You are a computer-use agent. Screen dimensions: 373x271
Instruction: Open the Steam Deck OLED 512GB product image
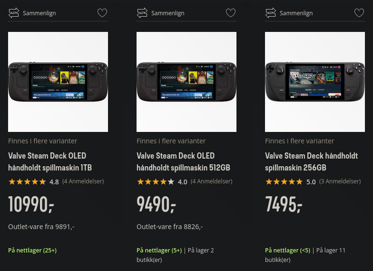click(186, 82)
